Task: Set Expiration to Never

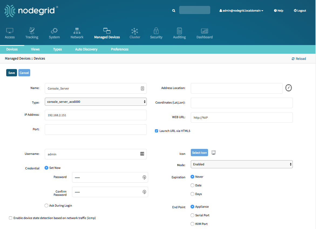Action: (192, 177)
